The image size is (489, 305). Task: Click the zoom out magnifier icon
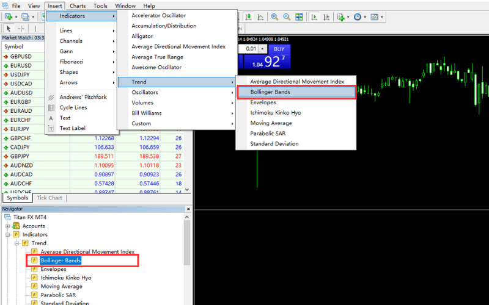pyautogui.click(x=287, y=17)
